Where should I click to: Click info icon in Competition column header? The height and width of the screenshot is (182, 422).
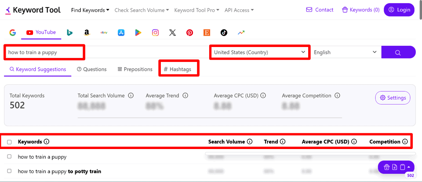pyautogui.click(x=405, y=142)
